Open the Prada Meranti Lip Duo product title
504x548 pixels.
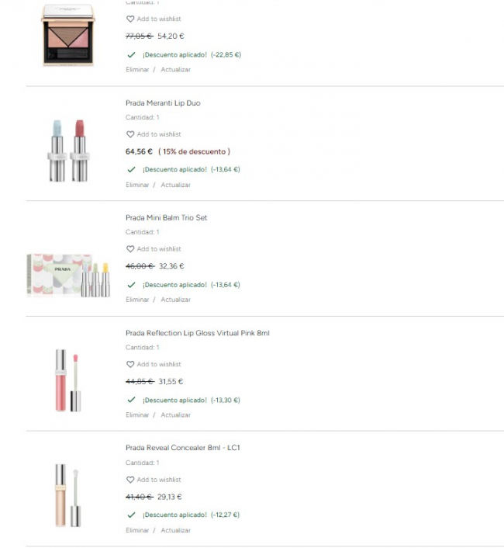pyautogui.click(x=163, y=103)
